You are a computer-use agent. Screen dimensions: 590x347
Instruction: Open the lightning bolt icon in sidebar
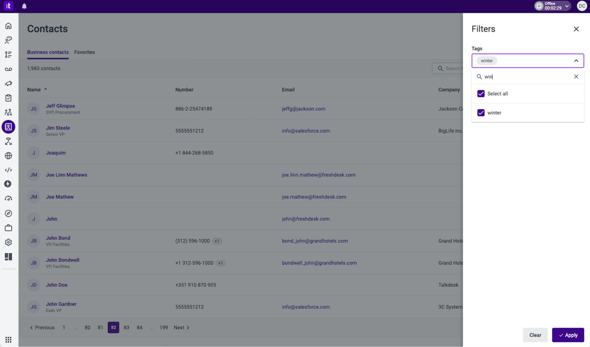point(8,184)
